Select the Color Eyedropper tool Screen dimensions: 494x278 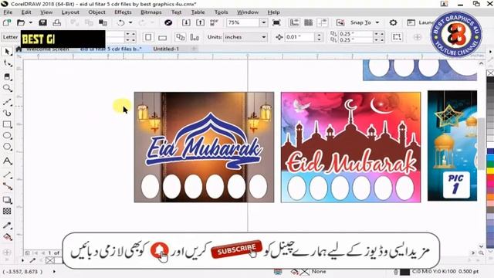coord(7,225)
